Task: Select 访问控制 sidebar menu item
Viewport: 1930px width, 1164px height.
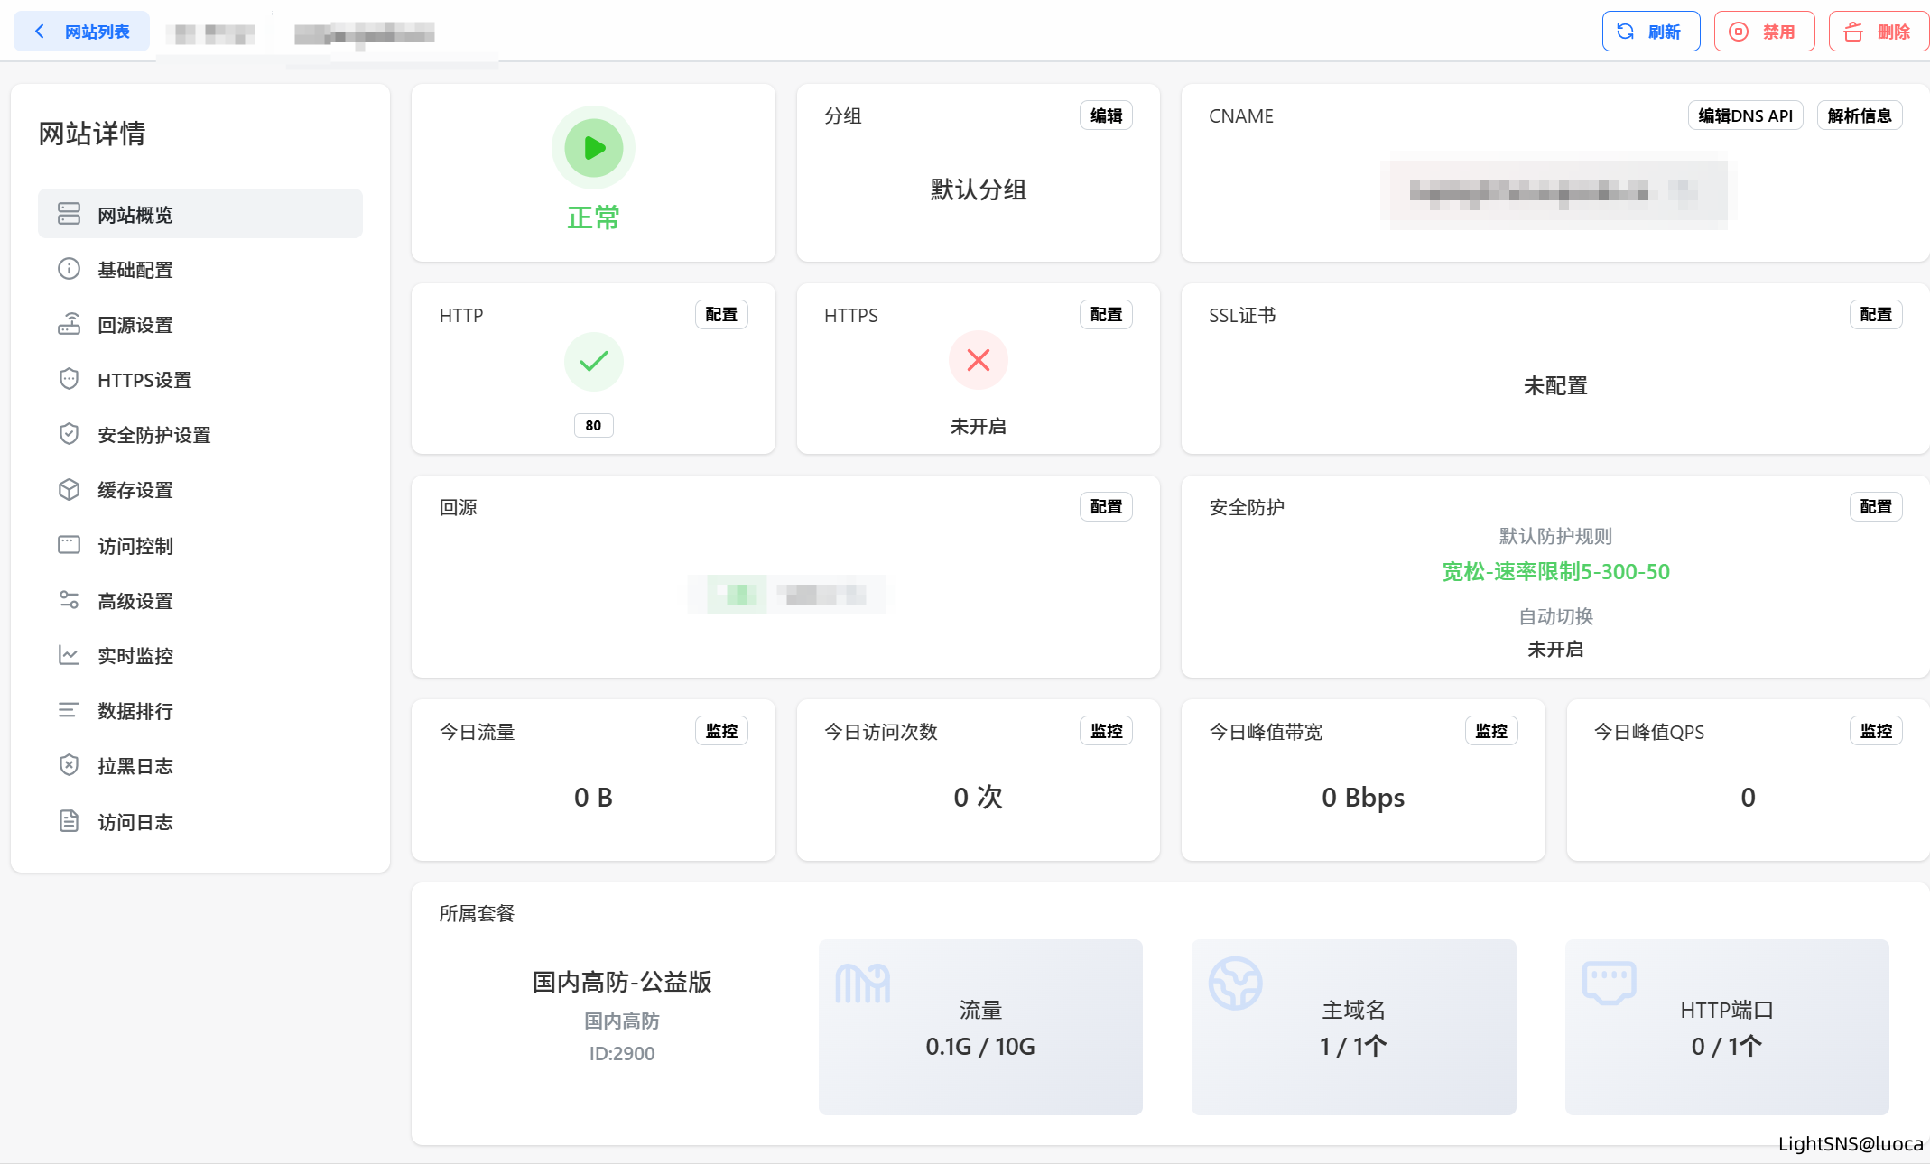Action: 135,546
